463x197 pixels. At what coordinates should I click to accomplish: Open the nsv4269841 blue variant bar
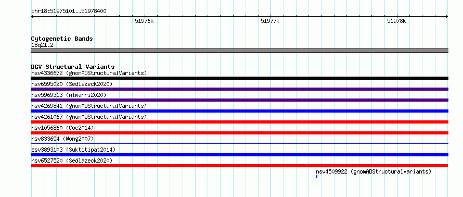pos(239,111)
